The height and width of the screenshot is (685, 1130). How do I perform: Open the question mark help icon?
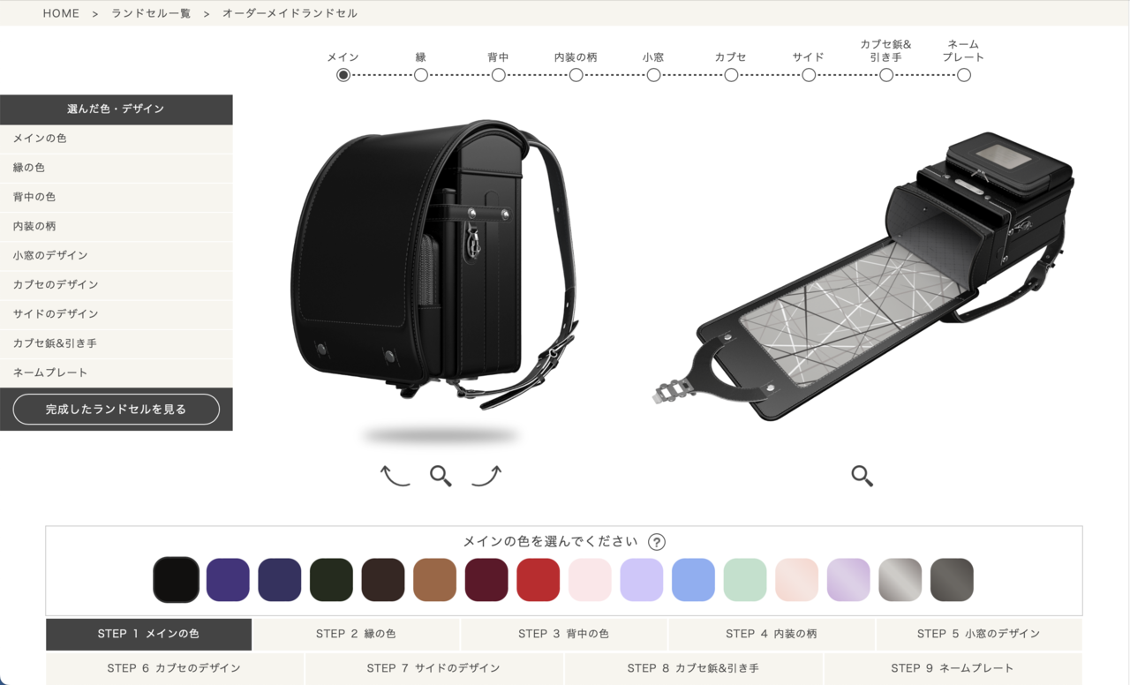(656, 542)
